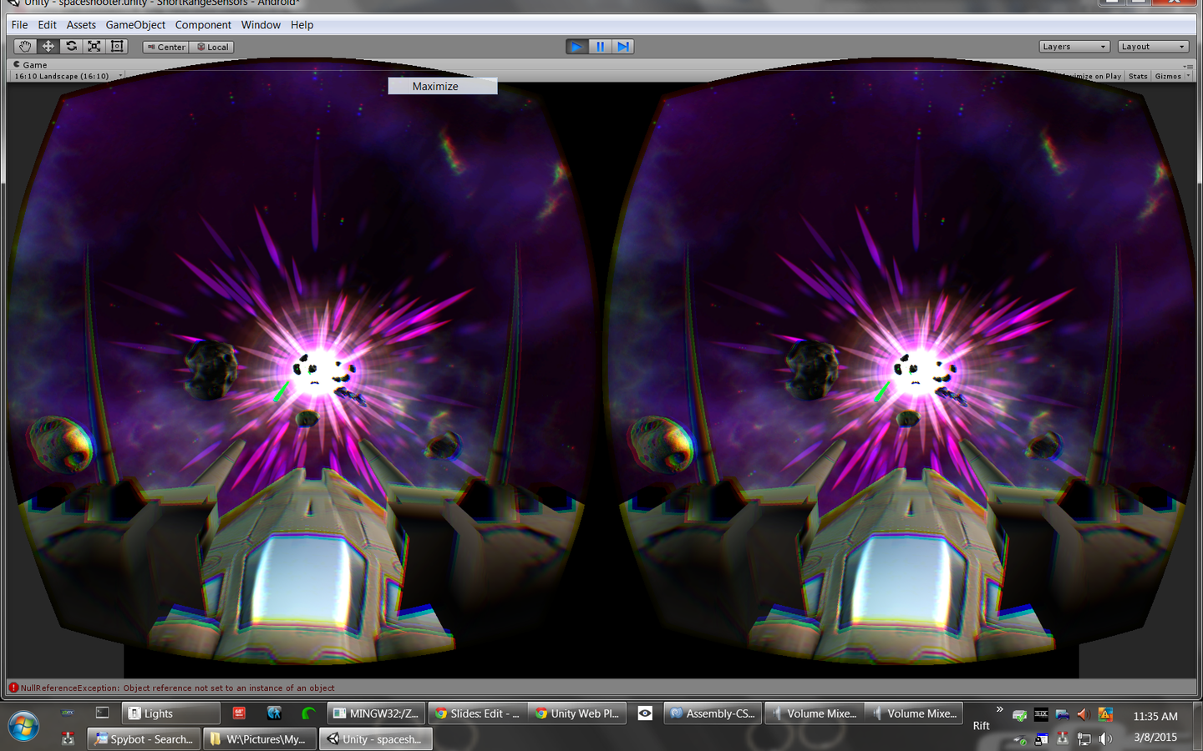Switch to second Volume Mixer window

pos(914,713)
